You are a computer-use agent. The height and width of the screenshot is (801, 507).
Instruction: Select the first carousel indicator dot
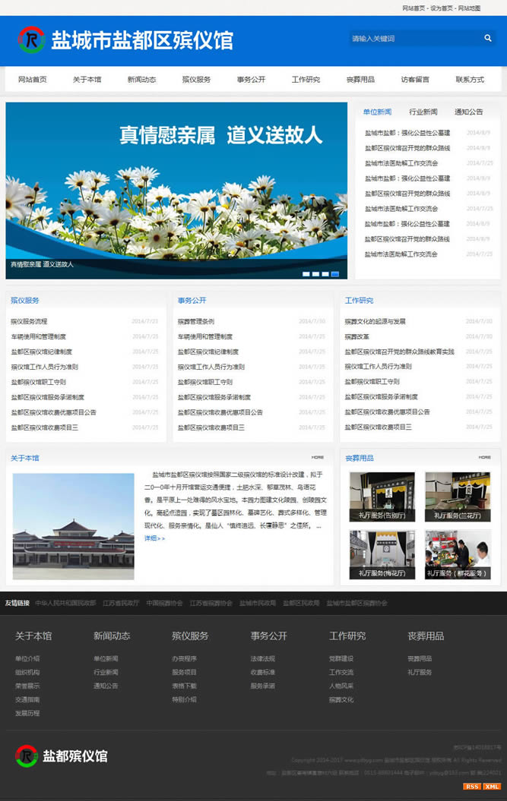(x=306, y=274)
